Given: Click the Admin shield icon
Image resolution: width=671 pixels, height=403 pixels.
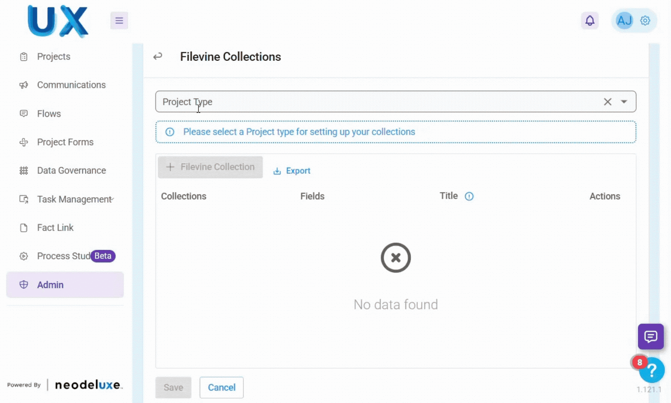Looking at the screenshot, I should (x=24, y=284).
